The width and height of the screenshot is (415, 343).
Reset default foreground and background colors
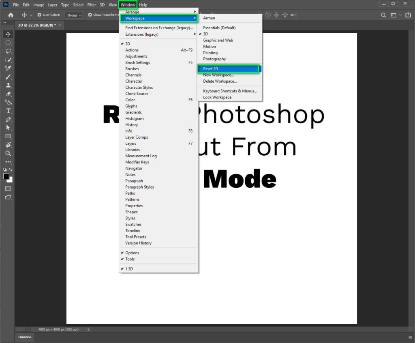coord(5,169)
